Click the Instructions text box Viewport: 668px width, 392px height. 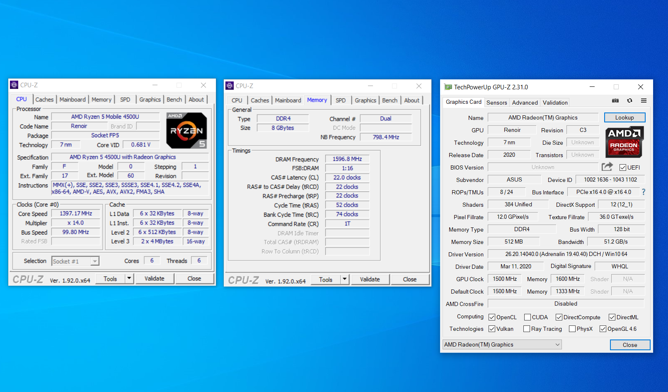[x=130, y=188]
